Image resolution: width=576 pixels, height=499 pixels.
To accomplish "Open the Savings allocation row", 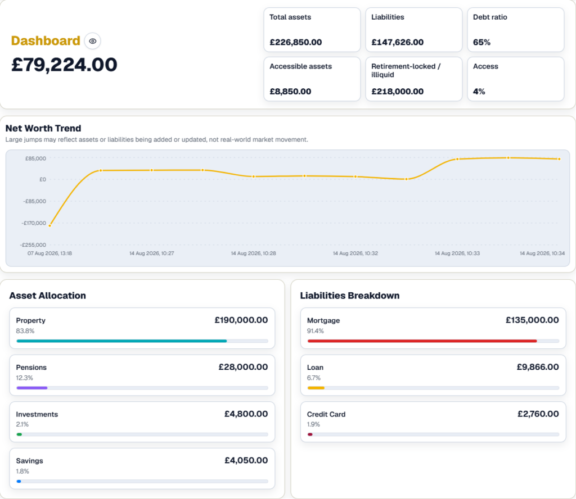I will (x=142, y=469).
